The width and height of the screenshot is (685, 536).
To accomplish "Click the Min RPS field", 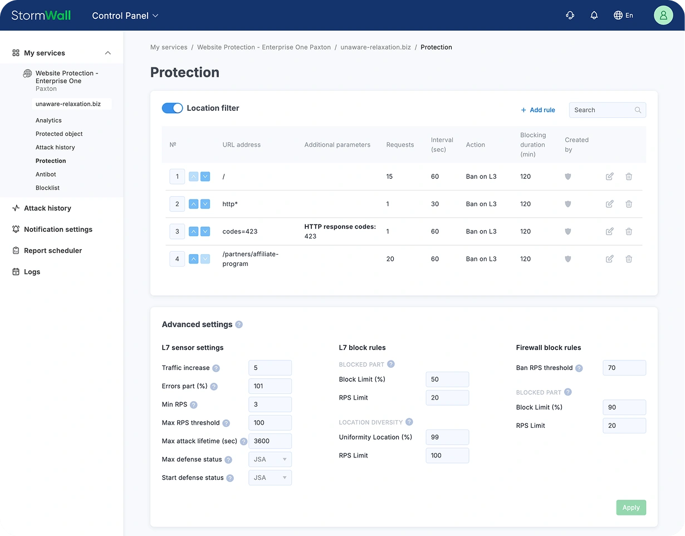I will (270, 405).
